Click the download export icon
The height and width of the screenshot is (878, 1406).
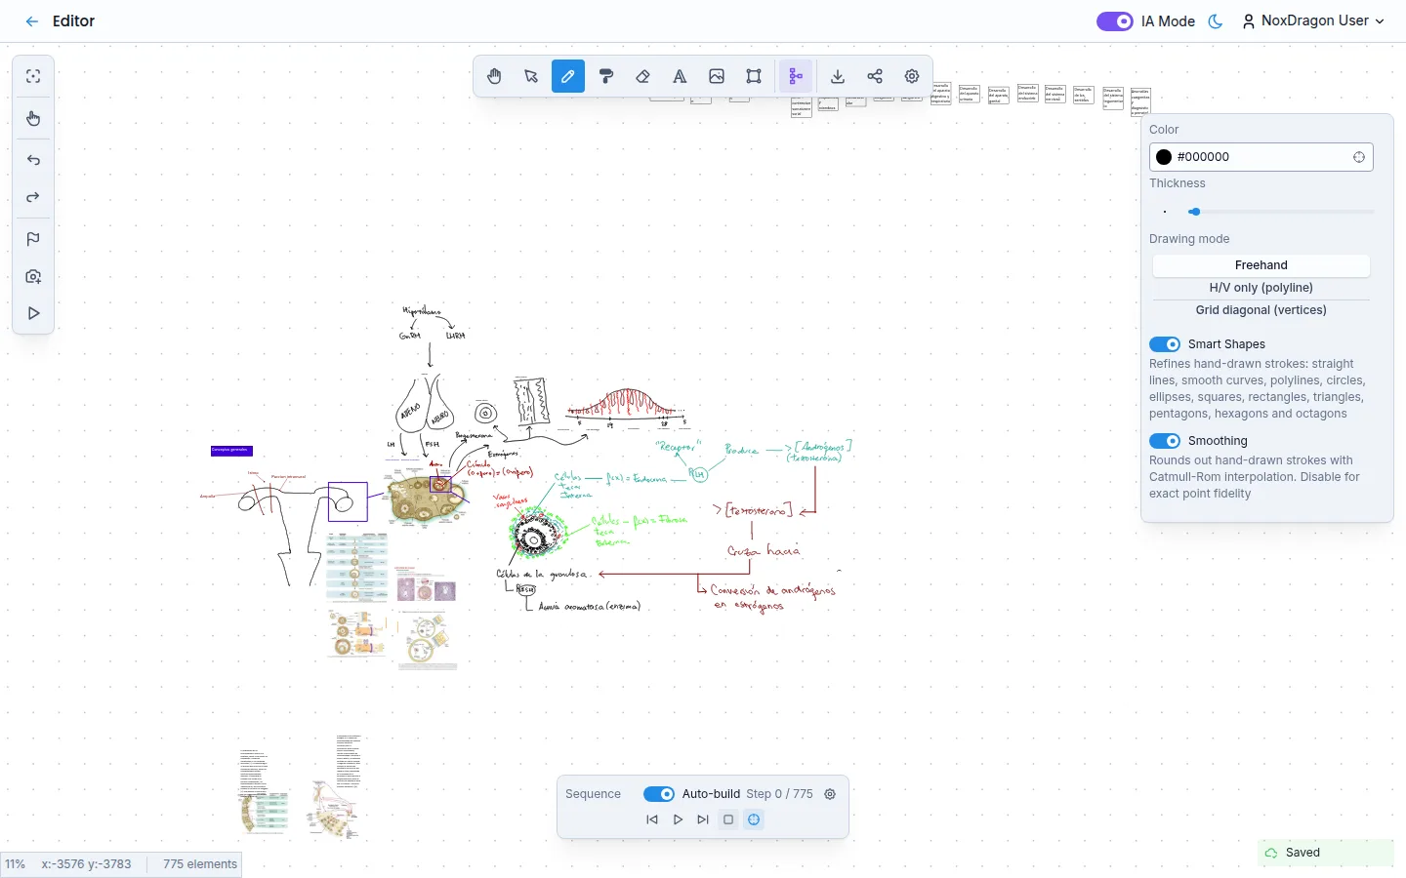[838, 76]
